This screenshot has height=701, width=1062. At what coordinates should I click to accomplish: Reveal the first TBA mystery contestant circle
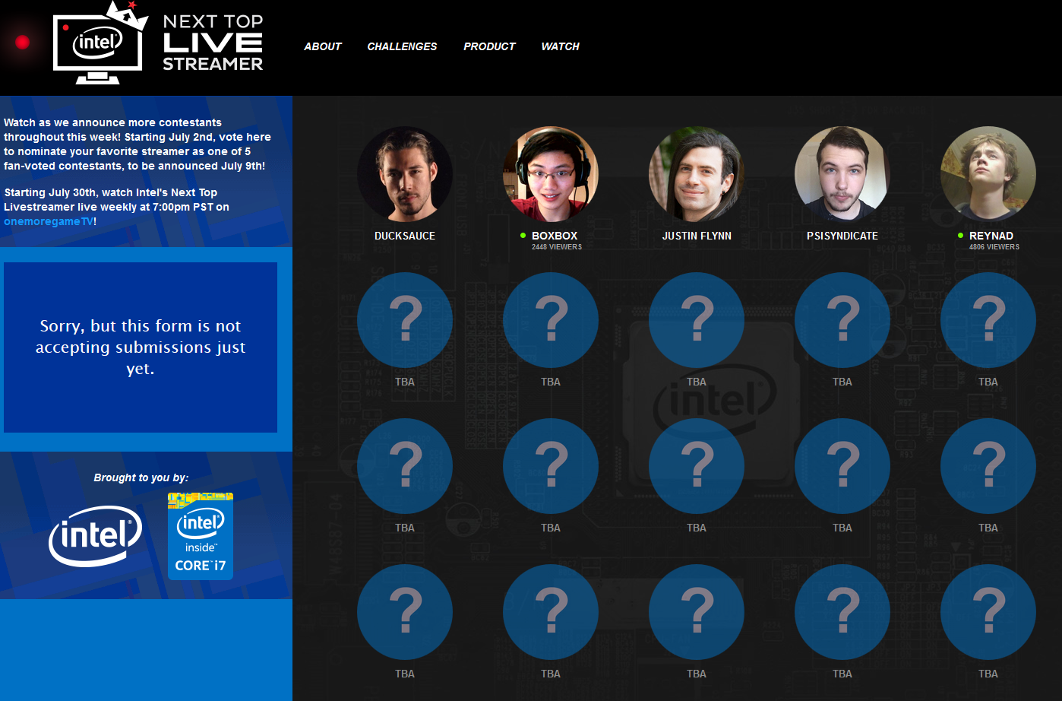pyautogui.click(x=404, y=319)
